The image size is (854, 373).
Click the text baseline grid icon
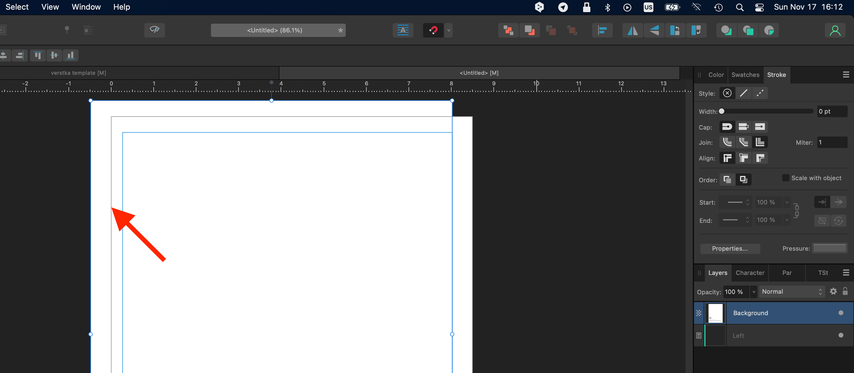pos(403,30)
